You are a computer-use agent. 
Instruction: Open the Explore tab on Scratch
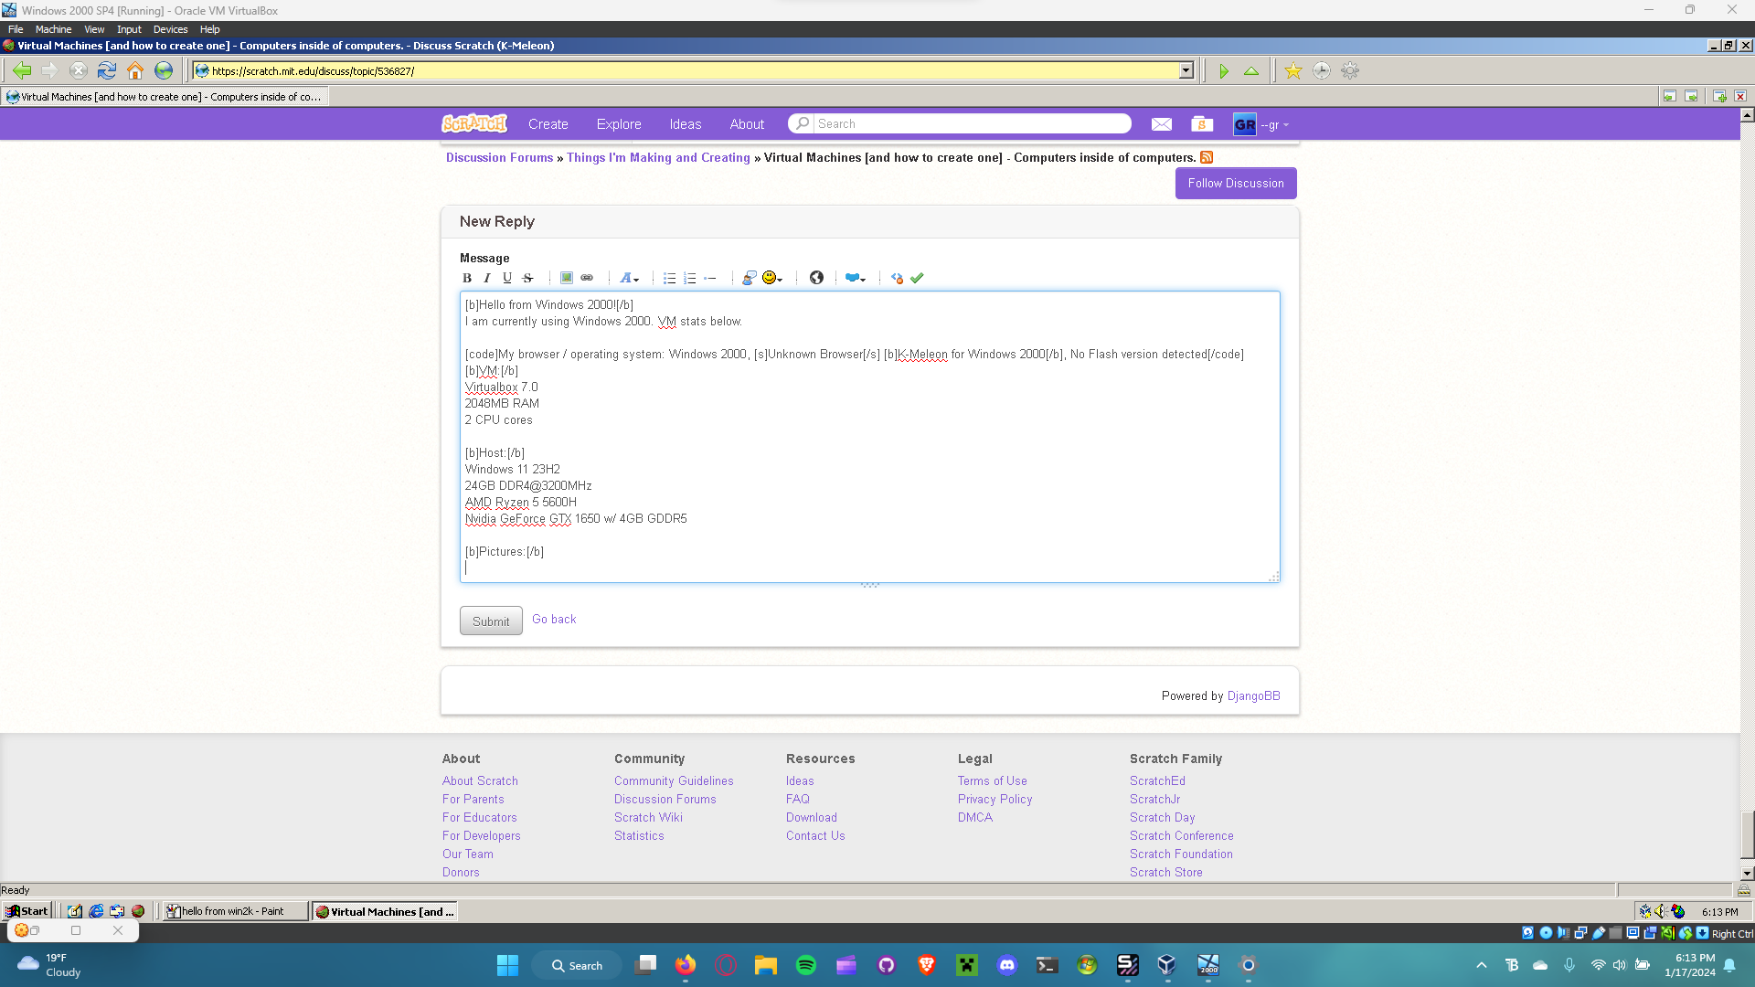[x=619, y=124]
